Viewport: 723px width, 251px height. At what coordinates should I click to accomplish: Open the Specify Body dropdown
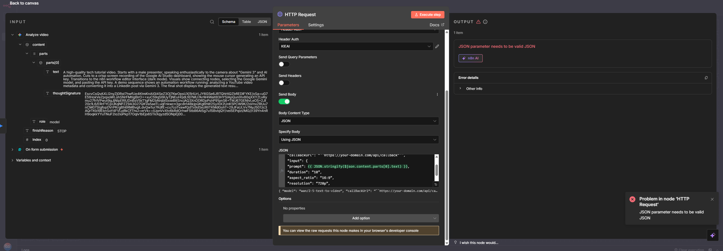pyautogui.click(x=358, y=140)
